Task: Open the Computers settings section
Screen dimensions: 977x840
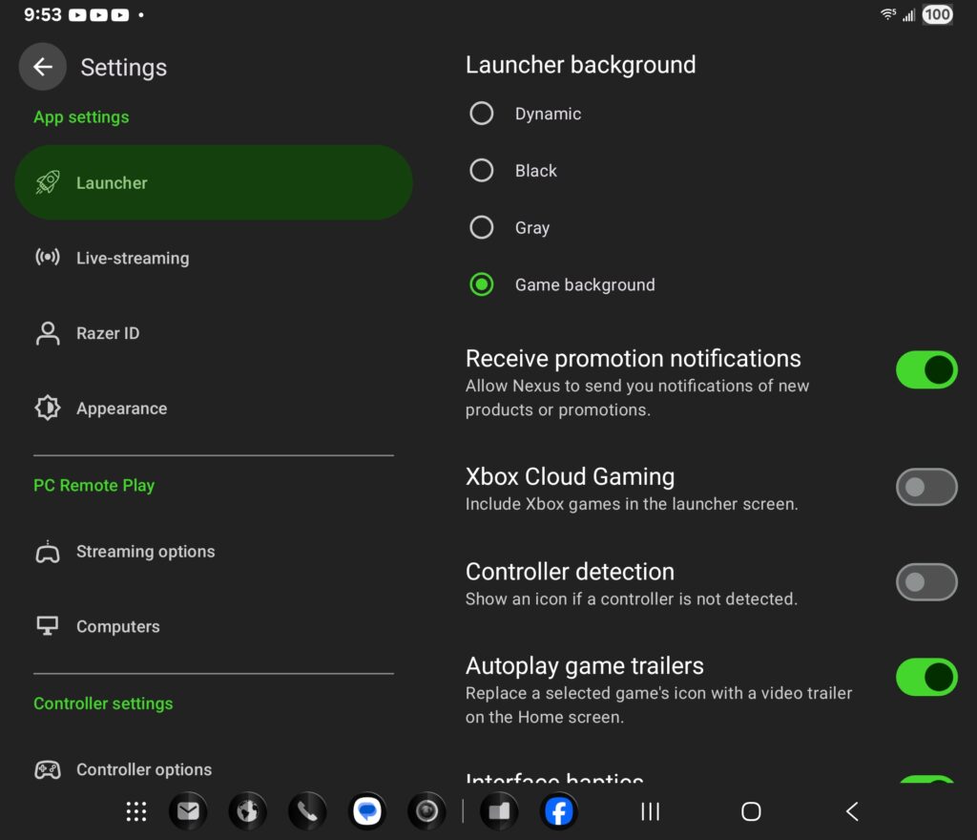Action: pos(214,625)
